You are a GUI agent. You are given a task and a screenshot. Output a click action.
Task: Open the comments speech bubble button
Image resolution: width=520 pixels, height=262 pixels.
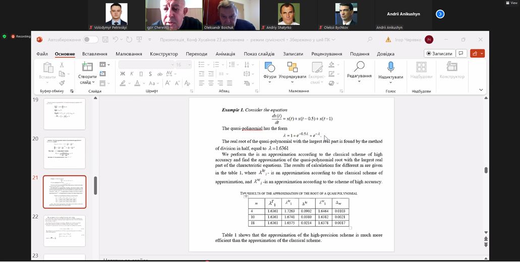click(x=460, y=54)
